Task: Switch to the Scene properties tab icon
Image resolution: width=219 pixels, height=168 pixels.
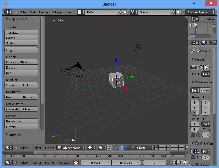Action: point(214,43)
